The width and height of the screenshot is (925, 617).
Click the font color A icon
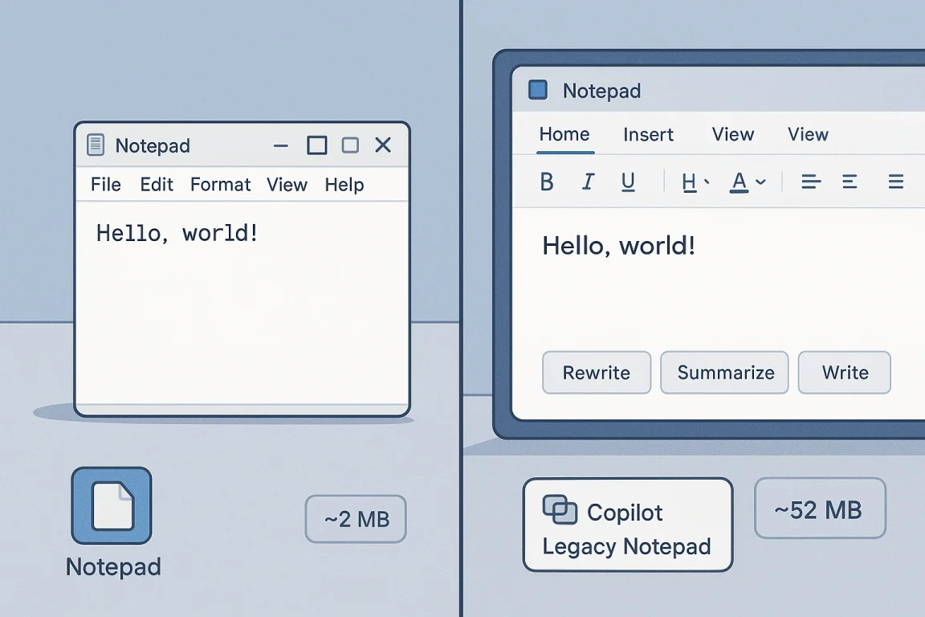coord(739,182)
